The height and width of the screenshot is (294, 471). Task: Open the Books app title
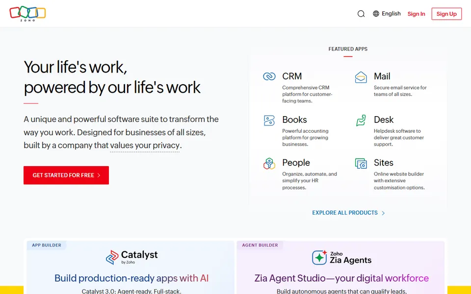point(294,120)
